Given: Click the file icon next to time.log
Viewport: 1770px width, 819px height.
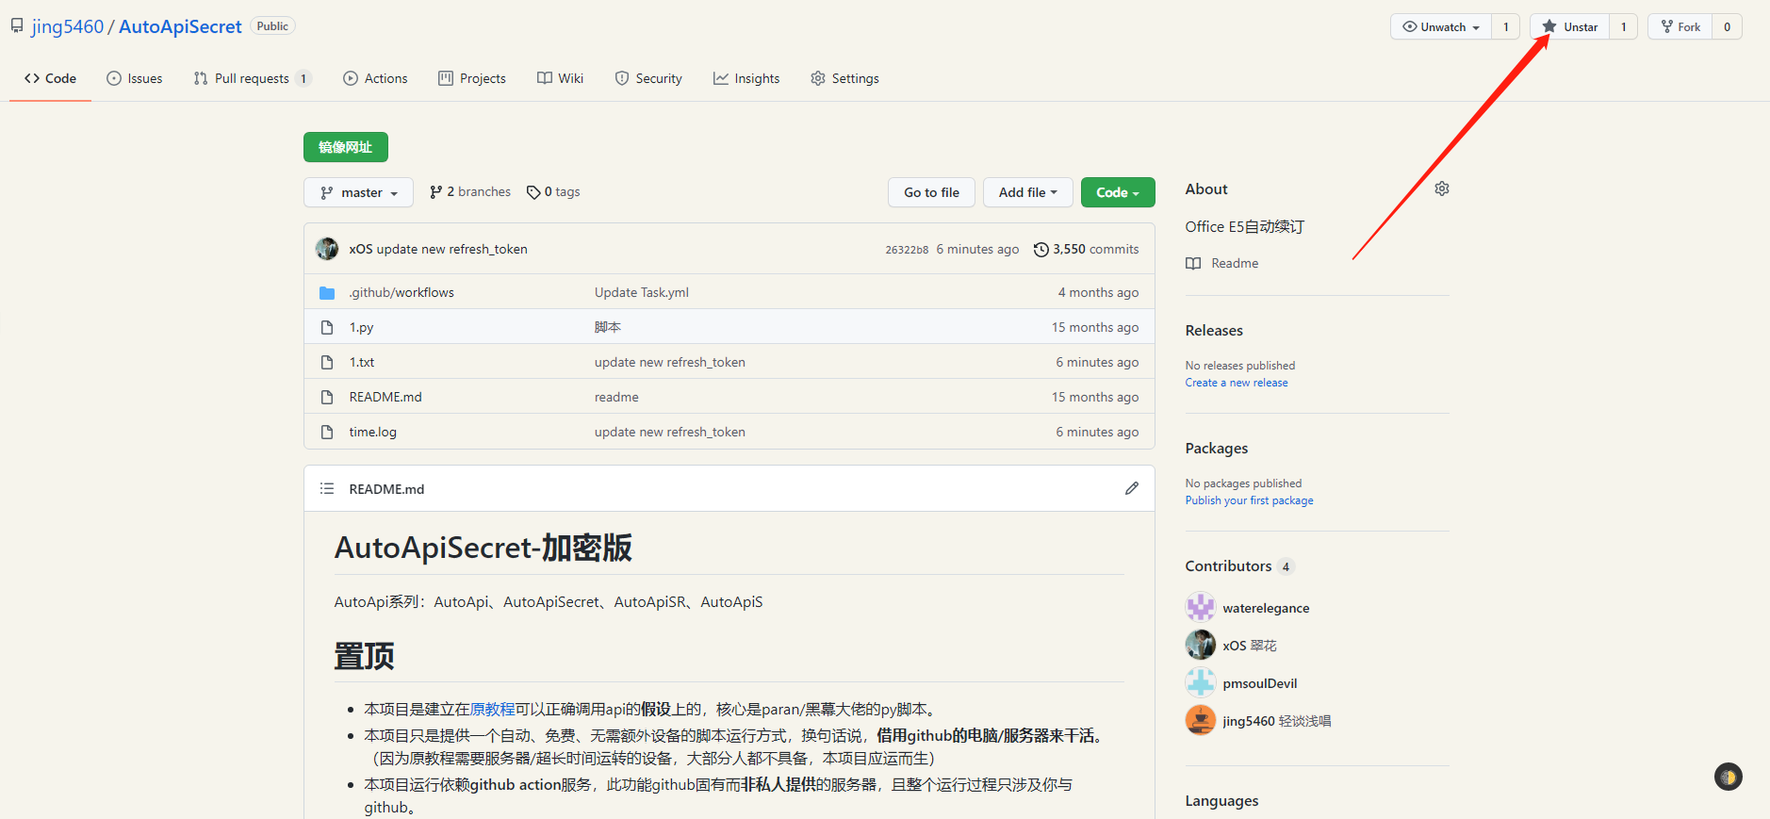Looking at the screenshot, I should coord(327,432).
